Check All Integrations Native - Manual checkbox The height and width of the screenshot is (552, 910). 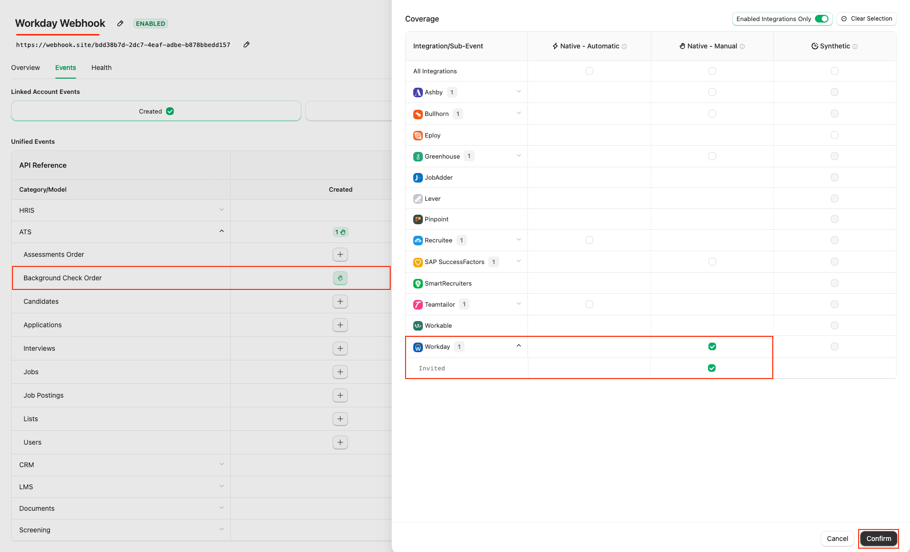click(x=712, y=71)
